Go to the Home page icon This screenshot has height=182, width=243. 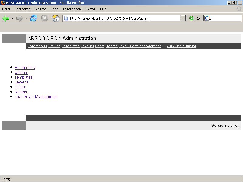[x=56, y=18]
